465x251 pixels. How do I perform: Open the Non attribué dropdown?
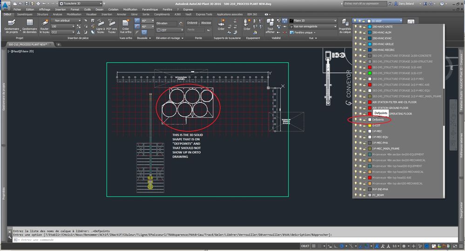(x=66, y=20)
